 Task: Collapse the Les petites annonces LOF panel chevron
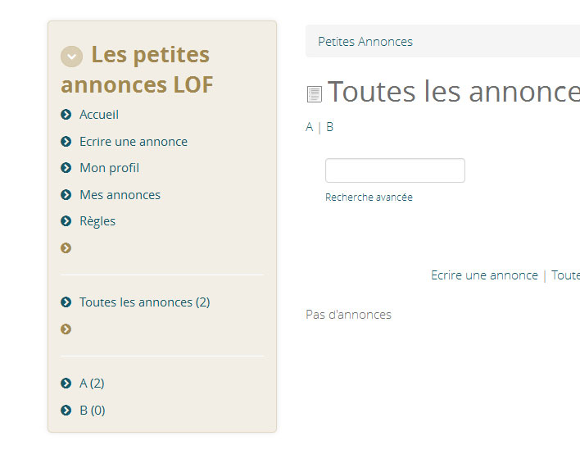(x=72, y=57)
